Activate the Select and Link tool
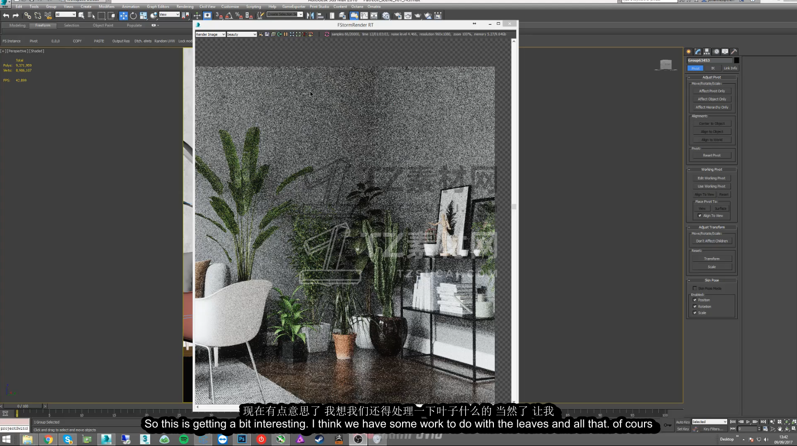This screenshot has height=446, width=797. click(28, 16)
